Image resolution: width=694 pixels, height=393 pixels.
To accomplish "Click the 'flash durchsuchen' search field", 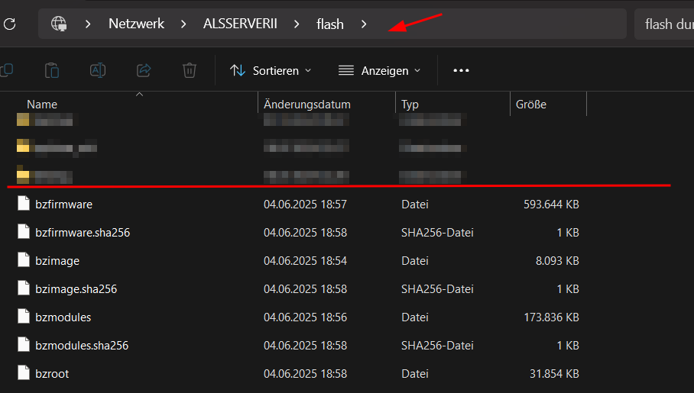I will 664,24.
